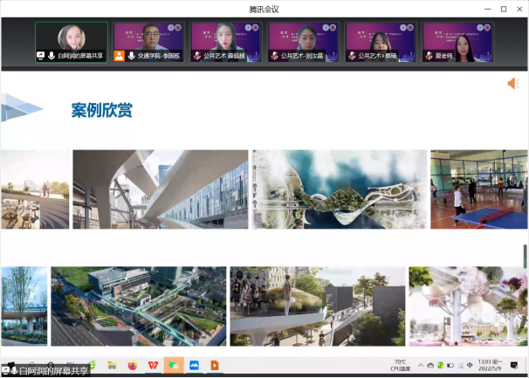The image size is (529, 378).
Task: Click the orange speaker audio icon on slide
Action: click(x=512, y=84)
